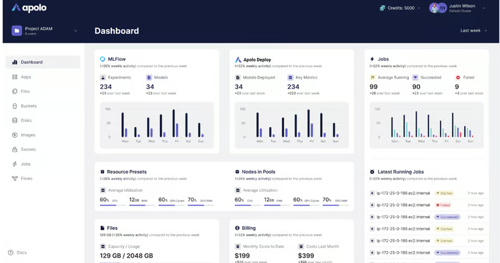This screenshot has height=263, width=500.
Task: Click the Experiments icon in MLFlow card
Action: coord(102,77)
